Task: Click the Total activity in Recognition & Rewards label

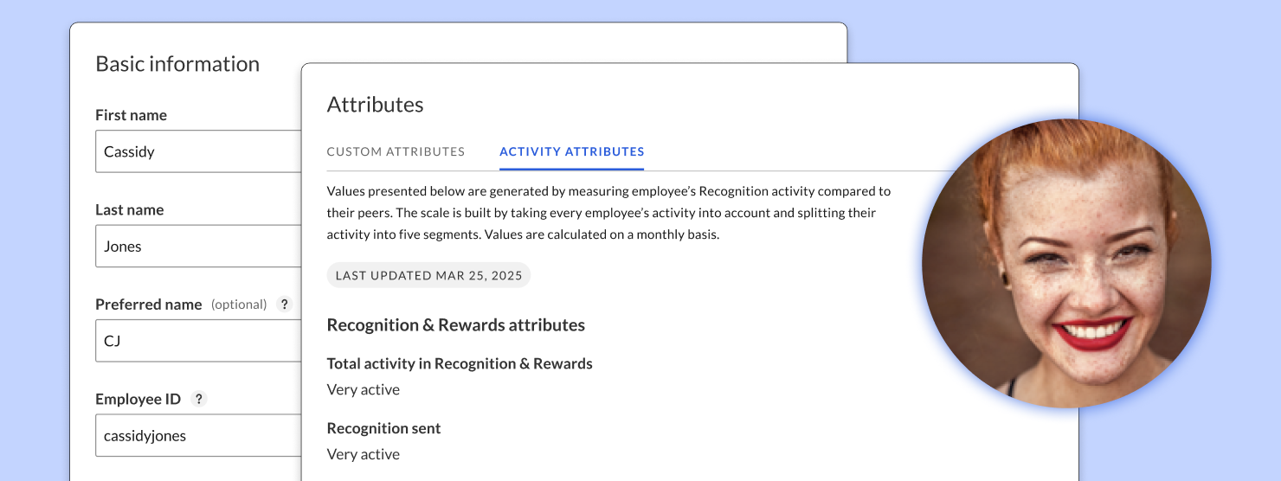Action: (x=460, y=363)
